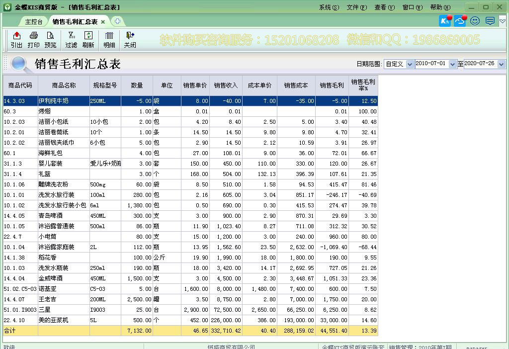This screenshot has height=349, width=509.
Task: Click the smiley feedback icon
Action: pos(474,21)
